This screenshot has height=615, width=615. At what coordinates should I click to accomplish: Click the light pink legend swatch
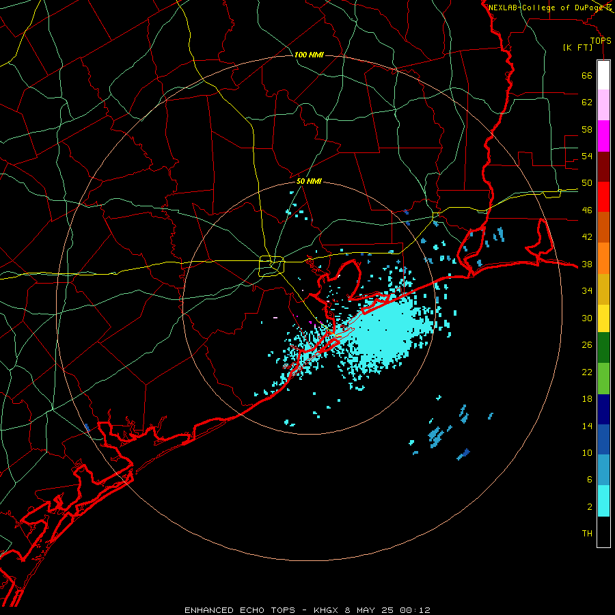603,105
